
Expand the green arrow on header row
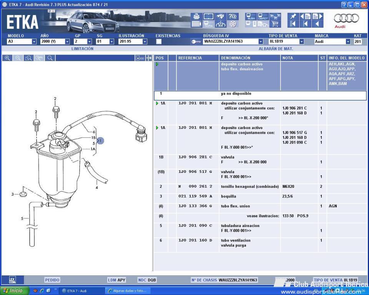coord(157,64)
